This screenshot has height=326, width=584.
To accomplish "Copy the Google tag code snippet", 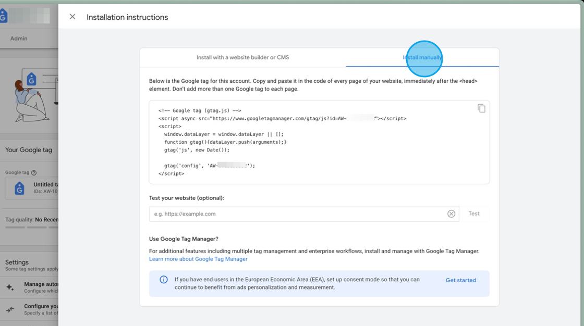I will point(481,108).
